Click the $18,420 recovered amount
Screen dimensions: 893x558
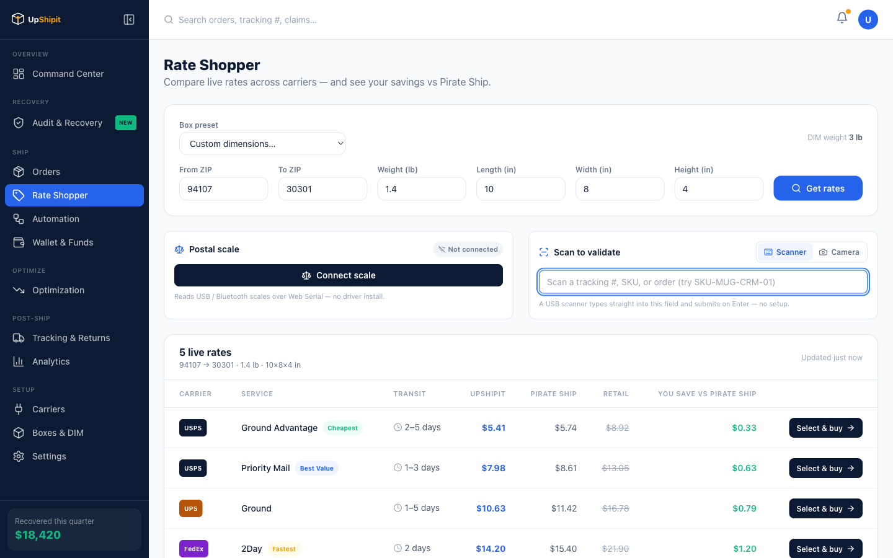click(x=38, y=535)
